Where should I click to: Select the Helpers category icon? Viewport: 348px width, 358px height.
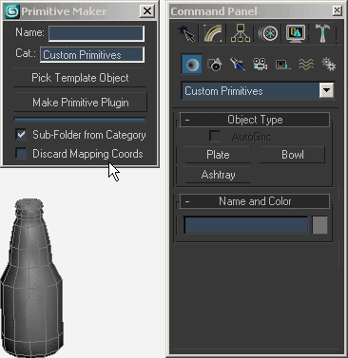tap(282, 65)
